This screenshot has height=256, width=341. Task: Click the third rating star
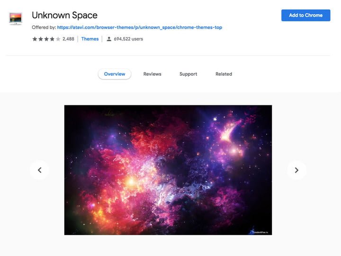coord(46,39)
